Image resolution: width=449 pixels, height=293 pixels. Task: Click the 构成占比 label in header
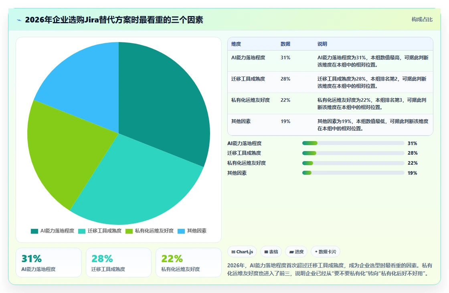[x=422, y=20]
